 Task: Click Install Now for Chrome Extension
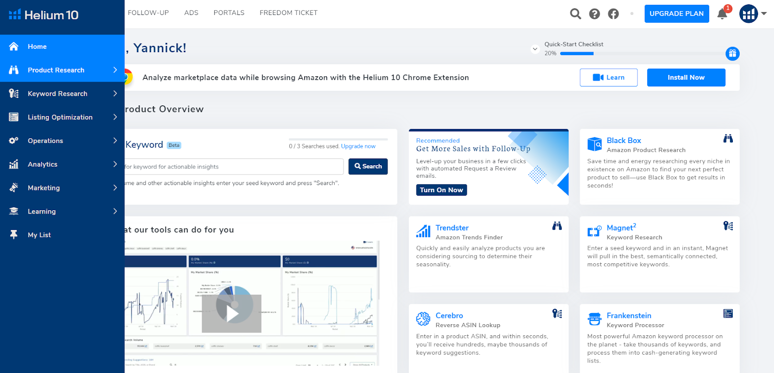686,77
